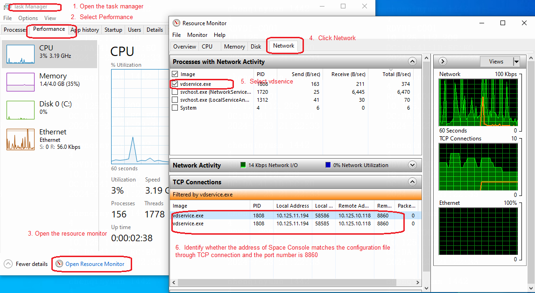Click the left arrow of horizontal scrollbar
The height and width of the screenshot is (293, 535).
click(174, 283)
